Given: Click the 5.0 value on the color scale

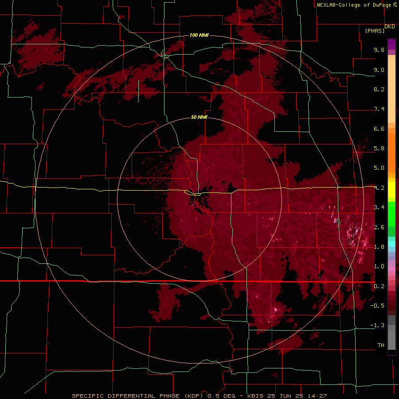Looking at the screenshot, I should (x=379, y=168).
